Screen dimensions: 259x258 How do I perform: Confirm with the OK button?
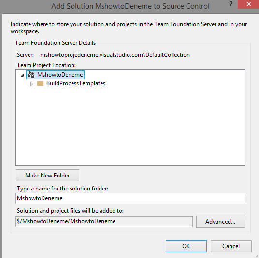coord(186,246)
